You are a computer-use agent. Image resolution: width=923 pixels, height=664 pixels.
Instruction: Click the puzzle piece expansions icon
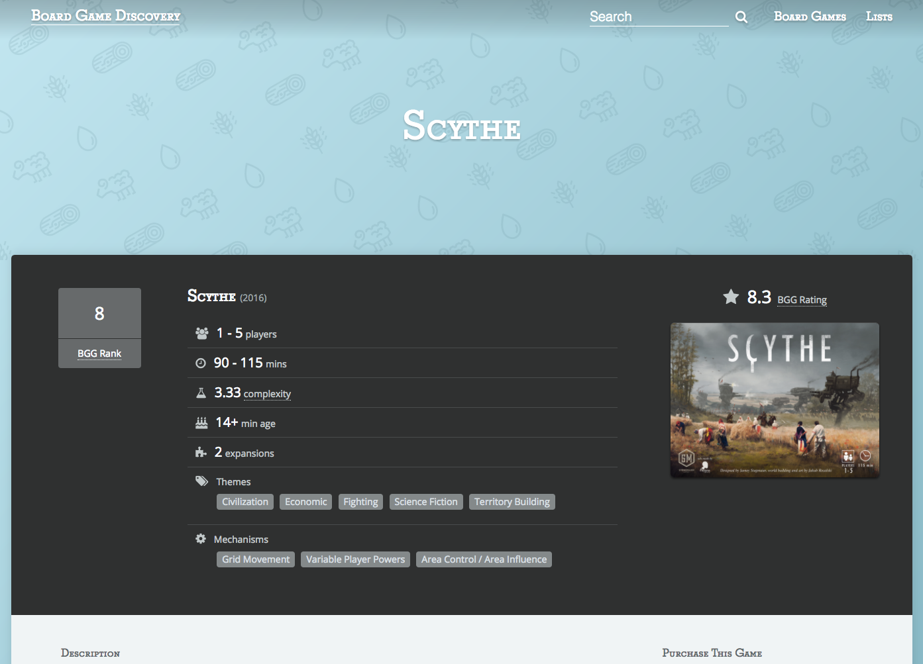201,452
